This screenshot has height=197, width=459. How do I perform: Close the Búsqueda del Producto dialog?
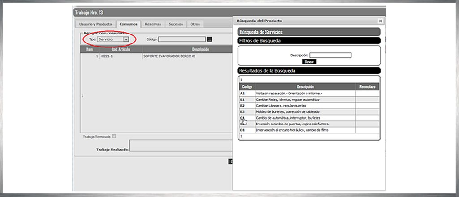point(380,21)
